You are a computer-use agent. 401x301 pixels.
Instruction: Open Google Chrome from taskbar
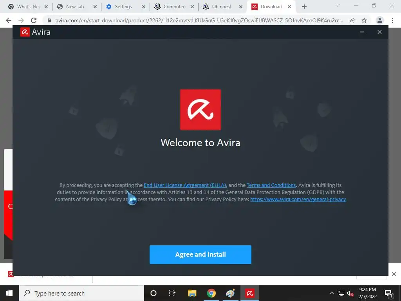211,293
